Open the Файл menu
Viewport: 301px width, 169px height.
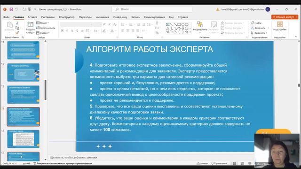click(x=6, y=17)
